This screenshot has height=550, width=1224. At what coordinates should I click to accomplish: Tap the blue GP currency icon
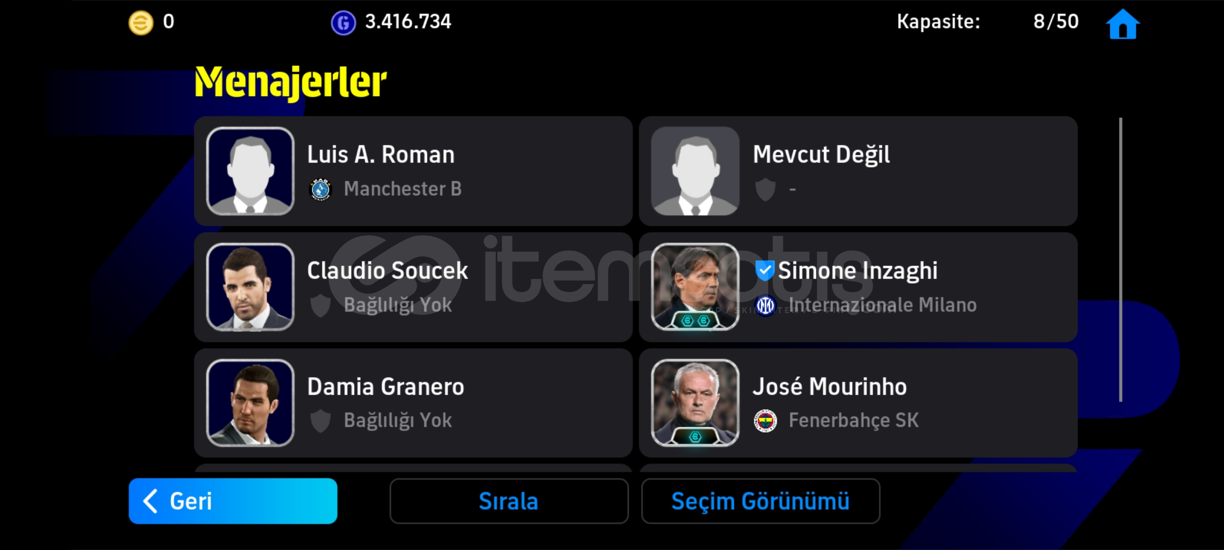pos(343,23)
